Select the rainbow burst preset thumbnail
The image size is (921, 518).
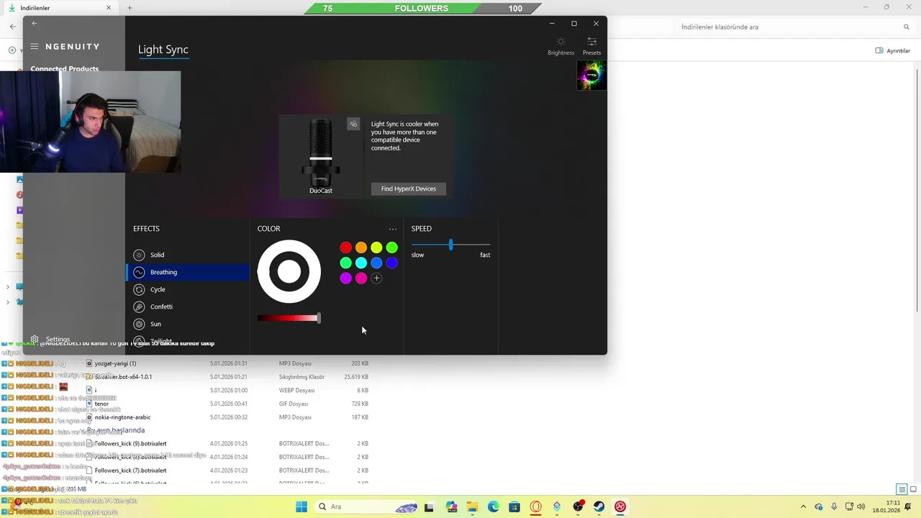pyautogui.click(x=591, y=76)
